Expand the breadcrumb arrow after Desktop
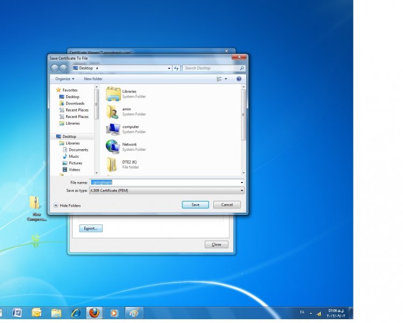The width and height of the screenshot is (403, 323). point(97,68)
